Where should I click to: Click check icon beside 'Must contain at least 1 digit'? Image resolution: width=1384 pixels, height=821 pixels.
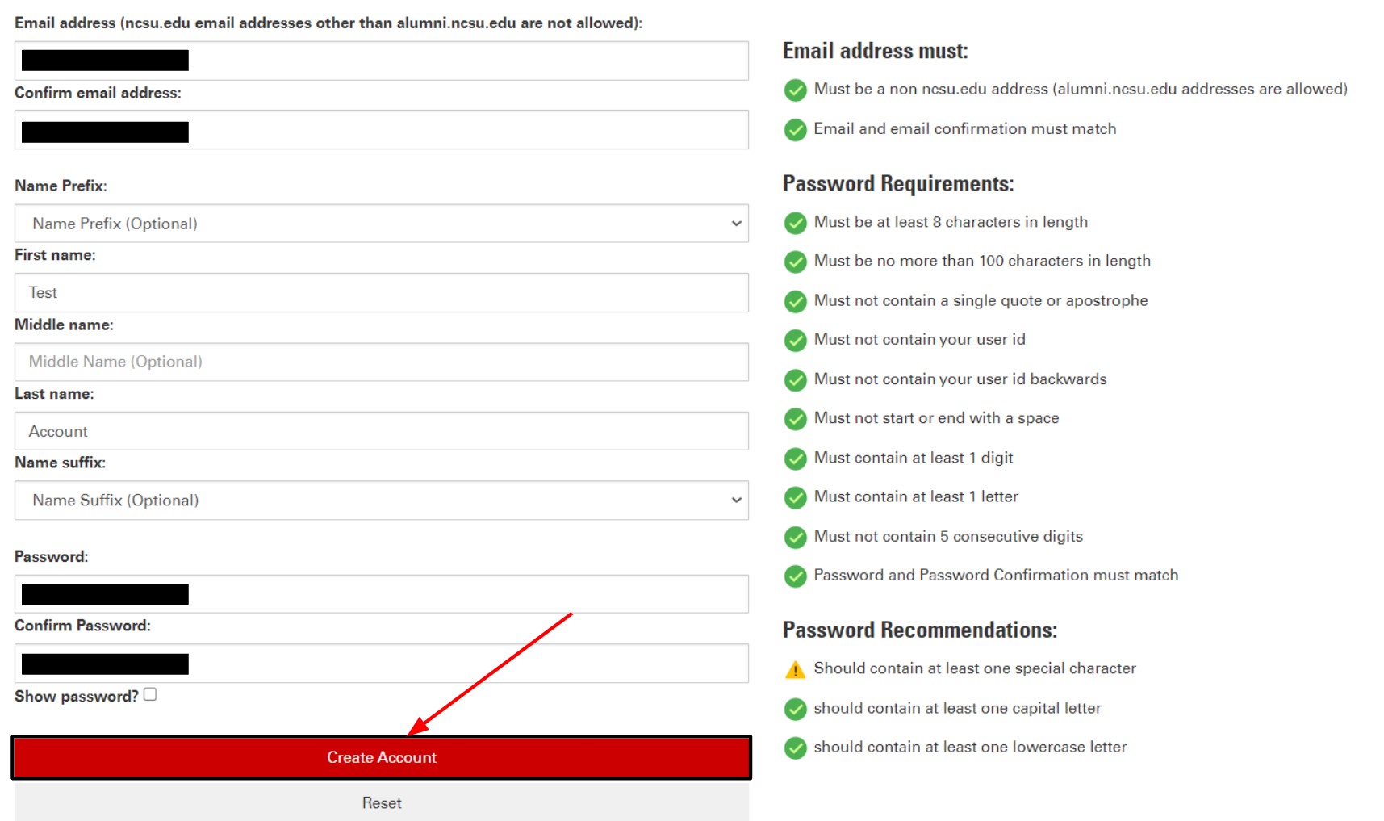[795, 459]
